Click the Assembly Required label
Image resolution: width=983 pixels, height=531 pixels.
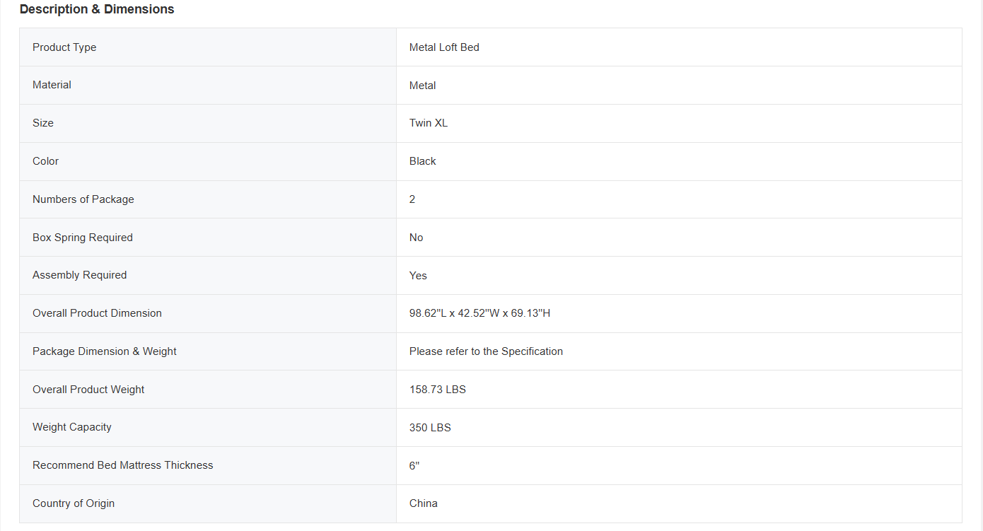(79, 275)
